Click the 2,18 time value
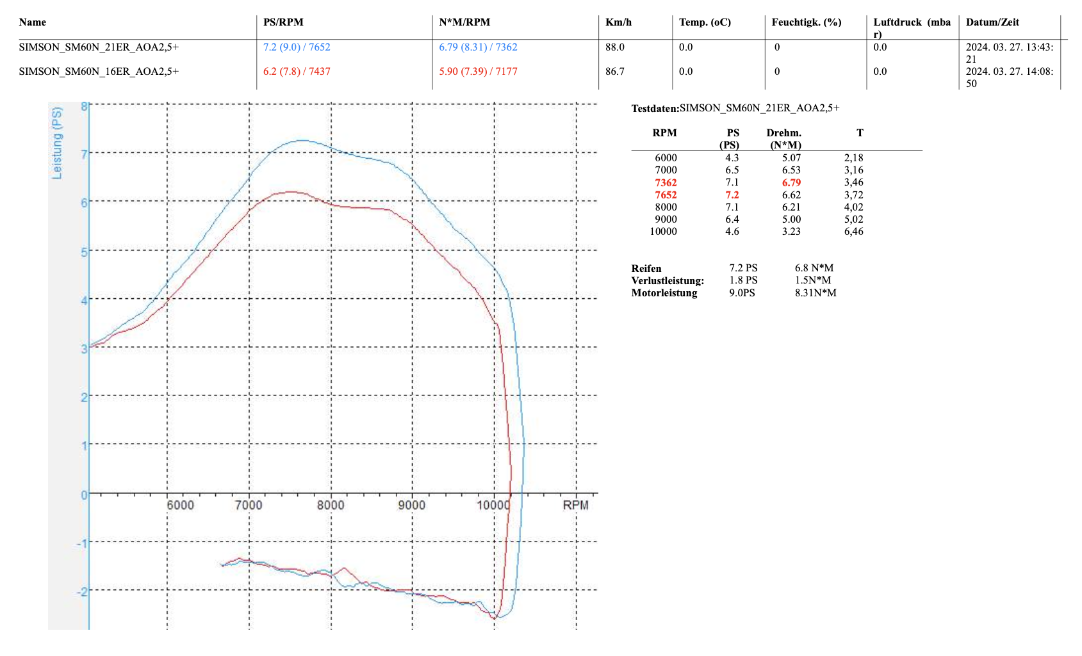Screen dimensions: 1082x656 pos(854,158)
